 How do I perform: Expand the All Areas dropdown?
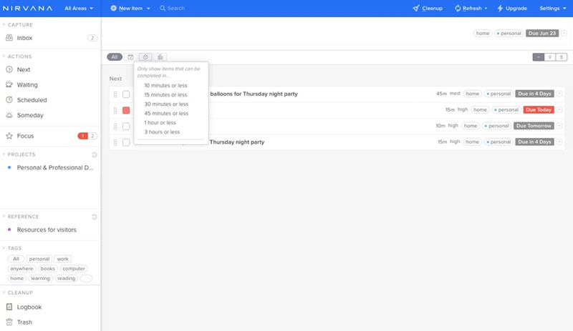click(79, 8)
